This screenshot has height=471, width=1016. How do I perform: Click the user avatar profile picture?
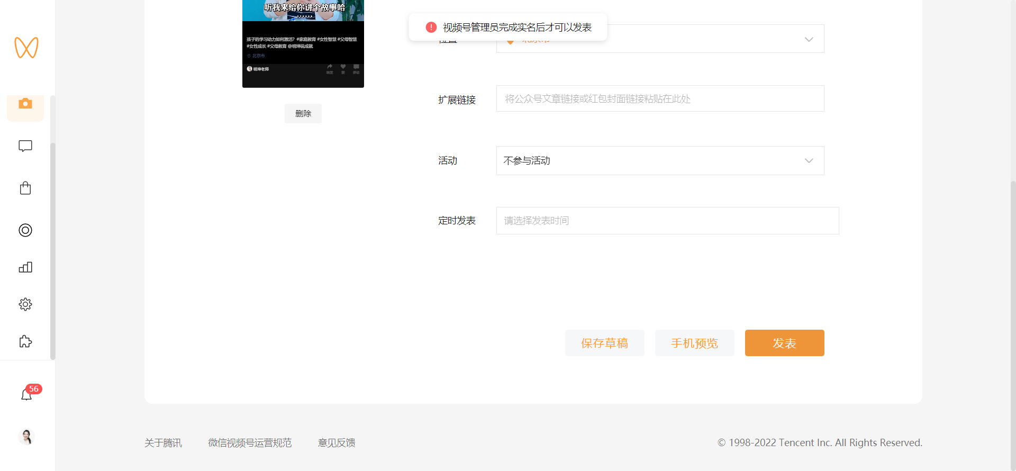(26, 437)
